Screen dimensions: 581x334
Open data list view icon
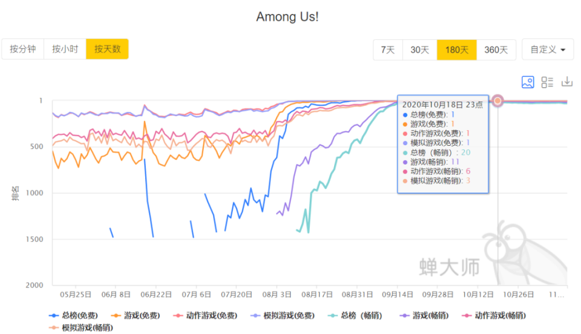click(547, 82)
